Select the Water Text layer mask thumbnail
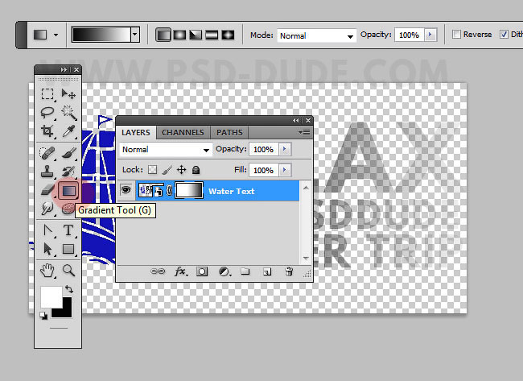523x381 pixels. coord(189,191)
